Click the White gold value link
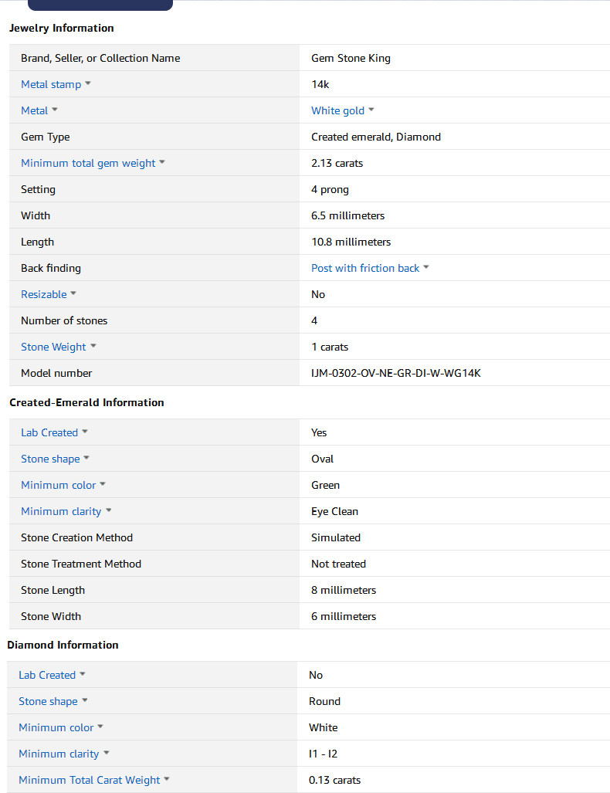610x793 pixels. (x=337, y=110)
